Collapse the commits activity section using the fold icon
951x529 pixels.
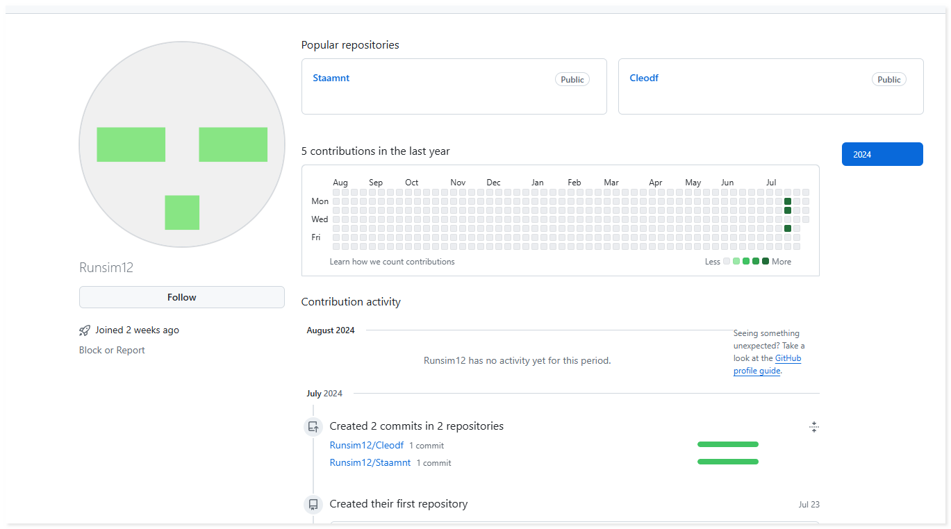(814, 427)
